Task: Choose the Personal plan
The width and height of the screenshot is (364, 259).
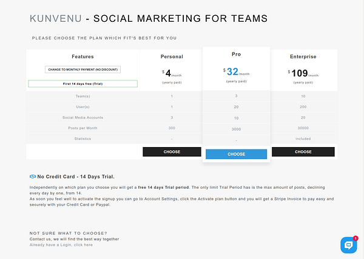Action: (172, 152)
